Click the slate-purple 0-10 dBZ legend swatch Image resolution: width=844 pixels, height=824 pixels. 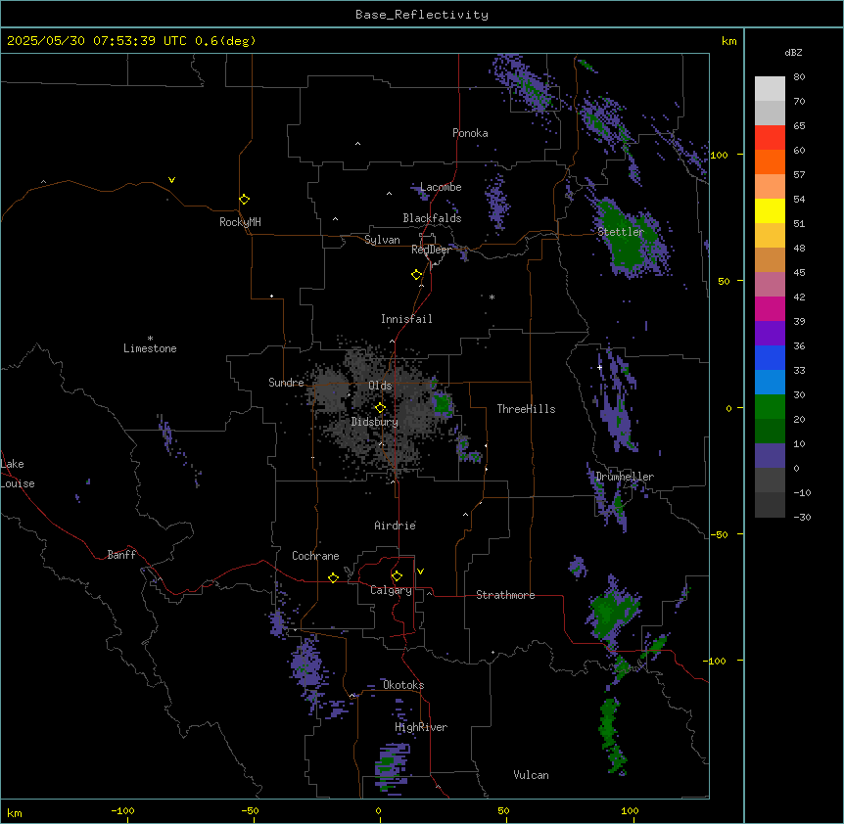tap(770, 456)
